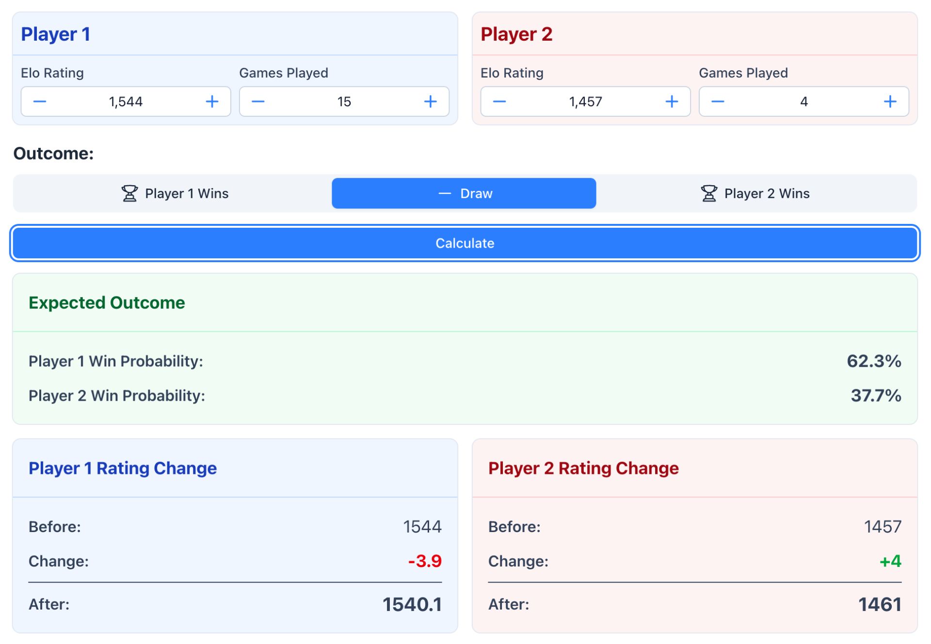This screenshot has width=931, height=644.
Task: Decrease Player 2 Games Played by one
Action: tap(718, 102)
